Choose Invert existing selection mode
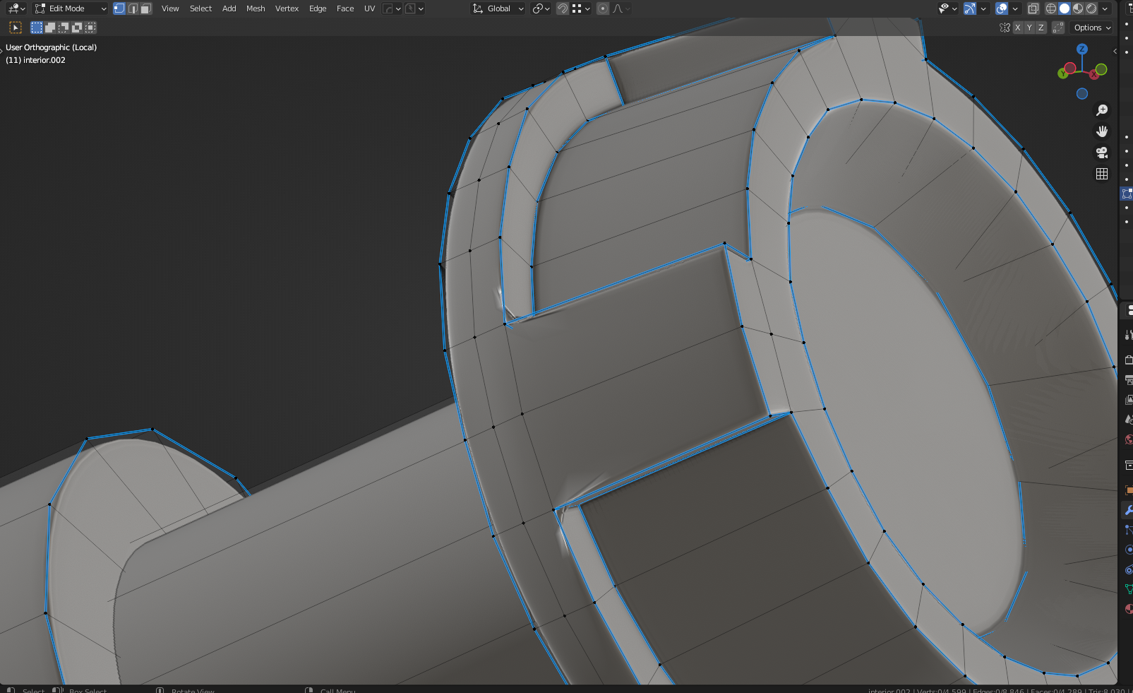 [77, 28]
